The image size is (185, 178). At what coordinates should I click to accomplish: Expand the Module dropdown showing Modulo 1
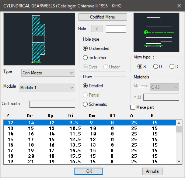tap(47, 88)
